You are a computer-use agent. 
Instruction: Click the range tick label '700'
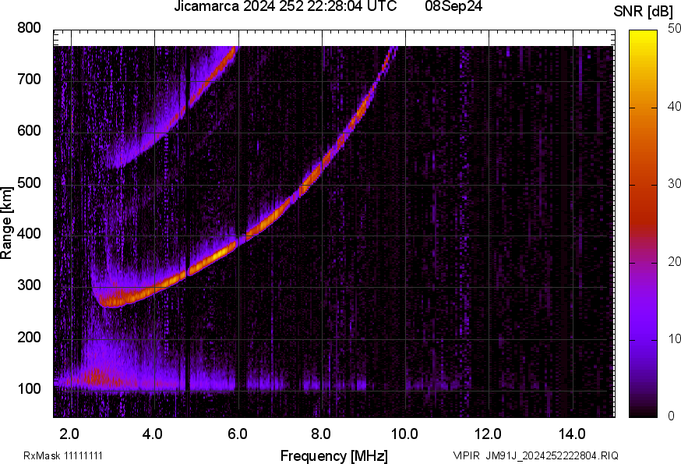[29, 80]
